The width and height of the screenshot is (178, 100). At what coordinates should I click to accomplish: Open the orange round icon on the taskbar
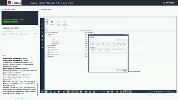[121, 92]
